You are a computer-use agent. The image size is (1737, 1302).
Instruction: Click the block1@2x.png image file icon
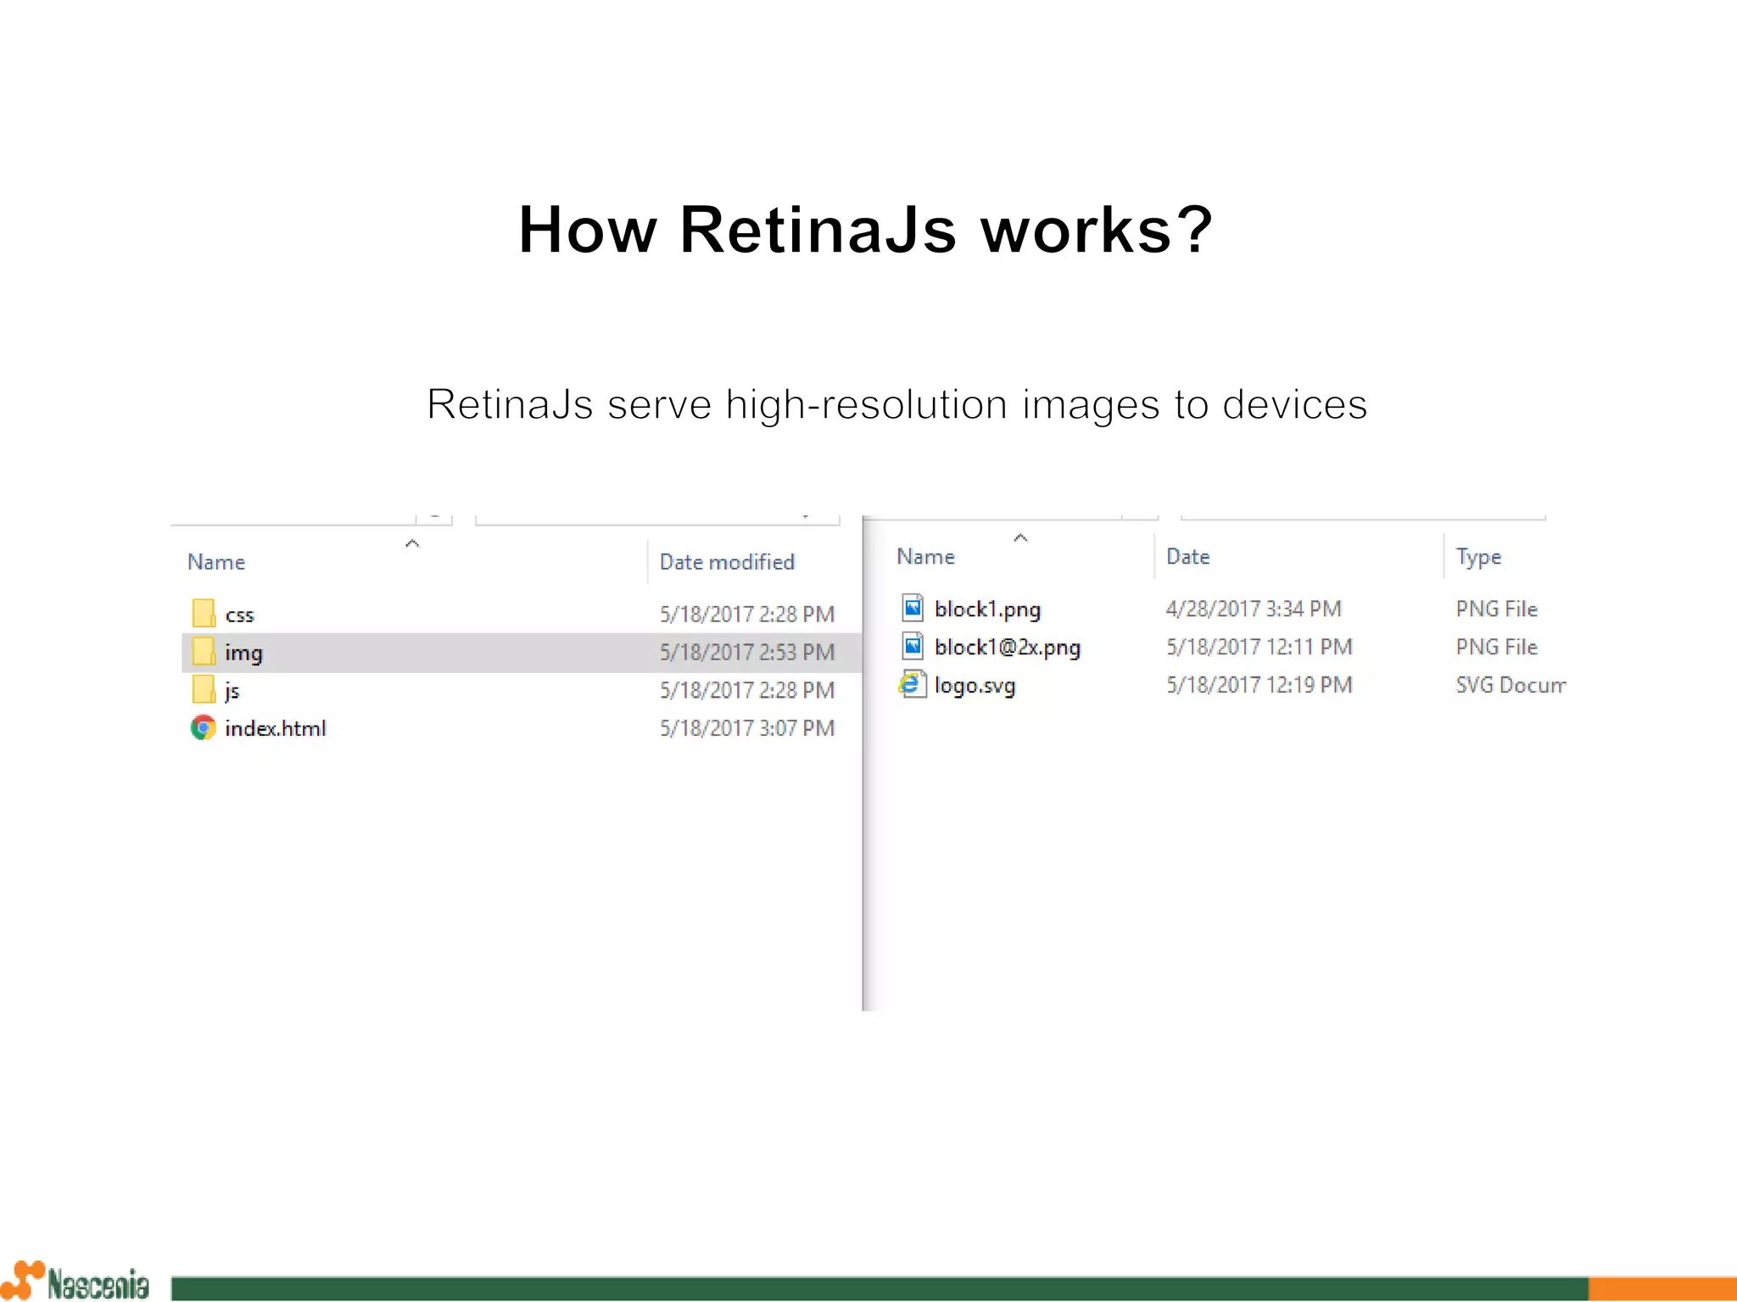913,646
